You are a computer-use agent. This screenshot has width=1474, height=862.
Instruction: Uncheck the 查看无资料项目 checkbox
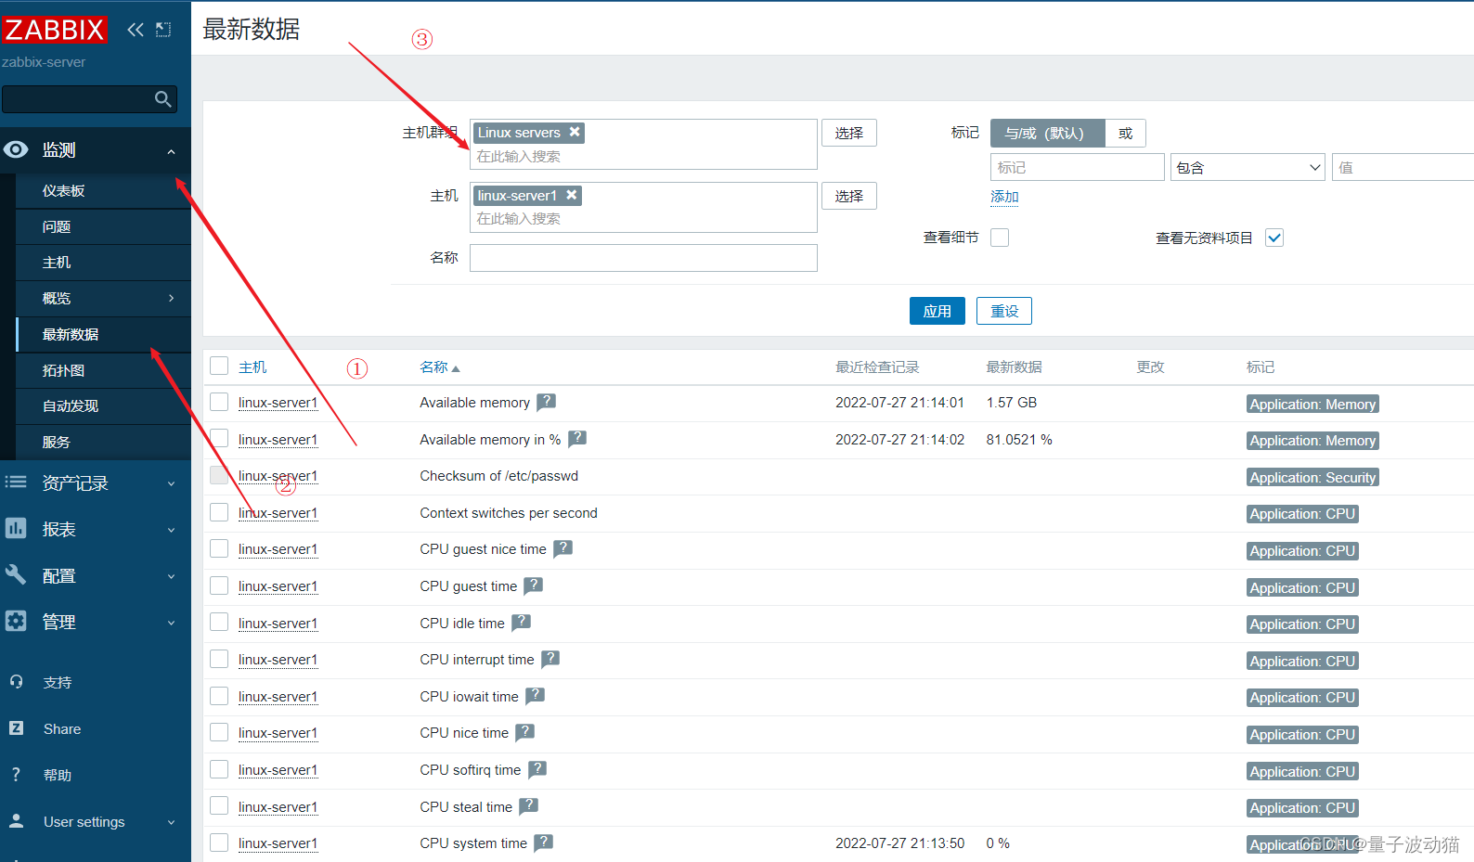1274,238
